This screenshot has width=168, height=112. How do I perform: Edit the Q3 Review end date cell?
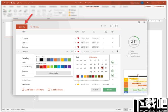[x=96, y=47]
